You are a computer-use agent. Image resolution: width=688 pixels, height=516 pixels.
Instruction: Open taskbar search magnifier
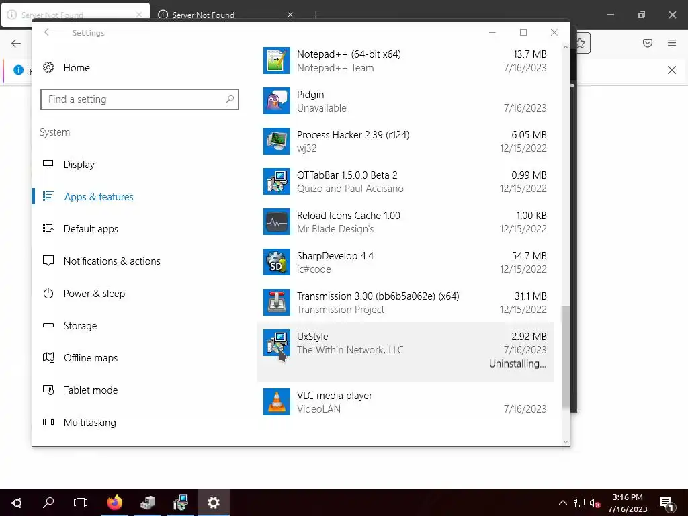point(48,503)
